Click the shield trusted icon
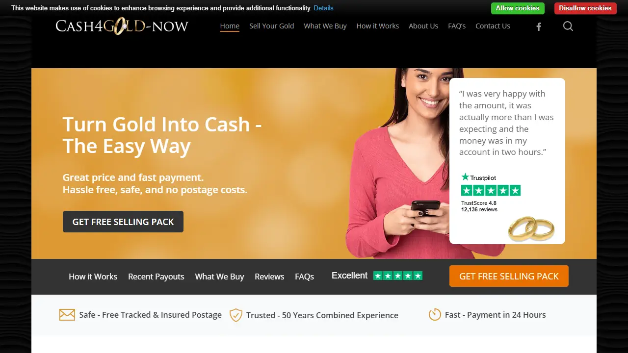The height and width of the screenshot is (353, 628). (236, 315)
